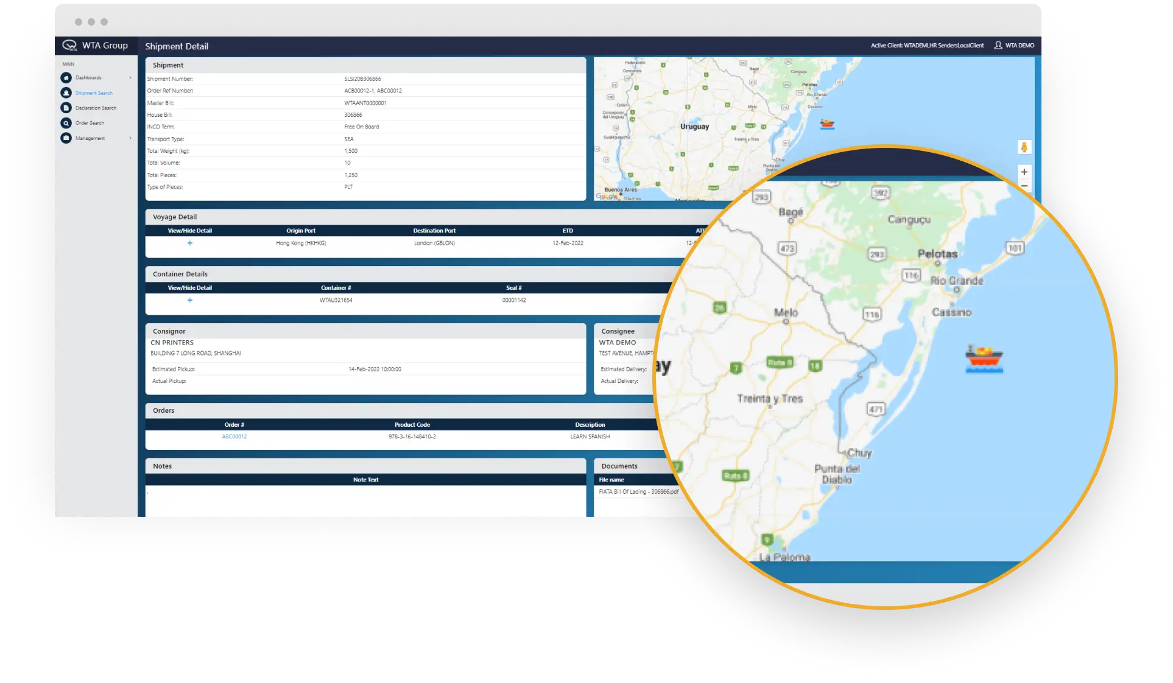This screenshot has height=683, width=1173.
Task: Open FIATA Bill Of Lading document
Action: (x=638, y=492)
